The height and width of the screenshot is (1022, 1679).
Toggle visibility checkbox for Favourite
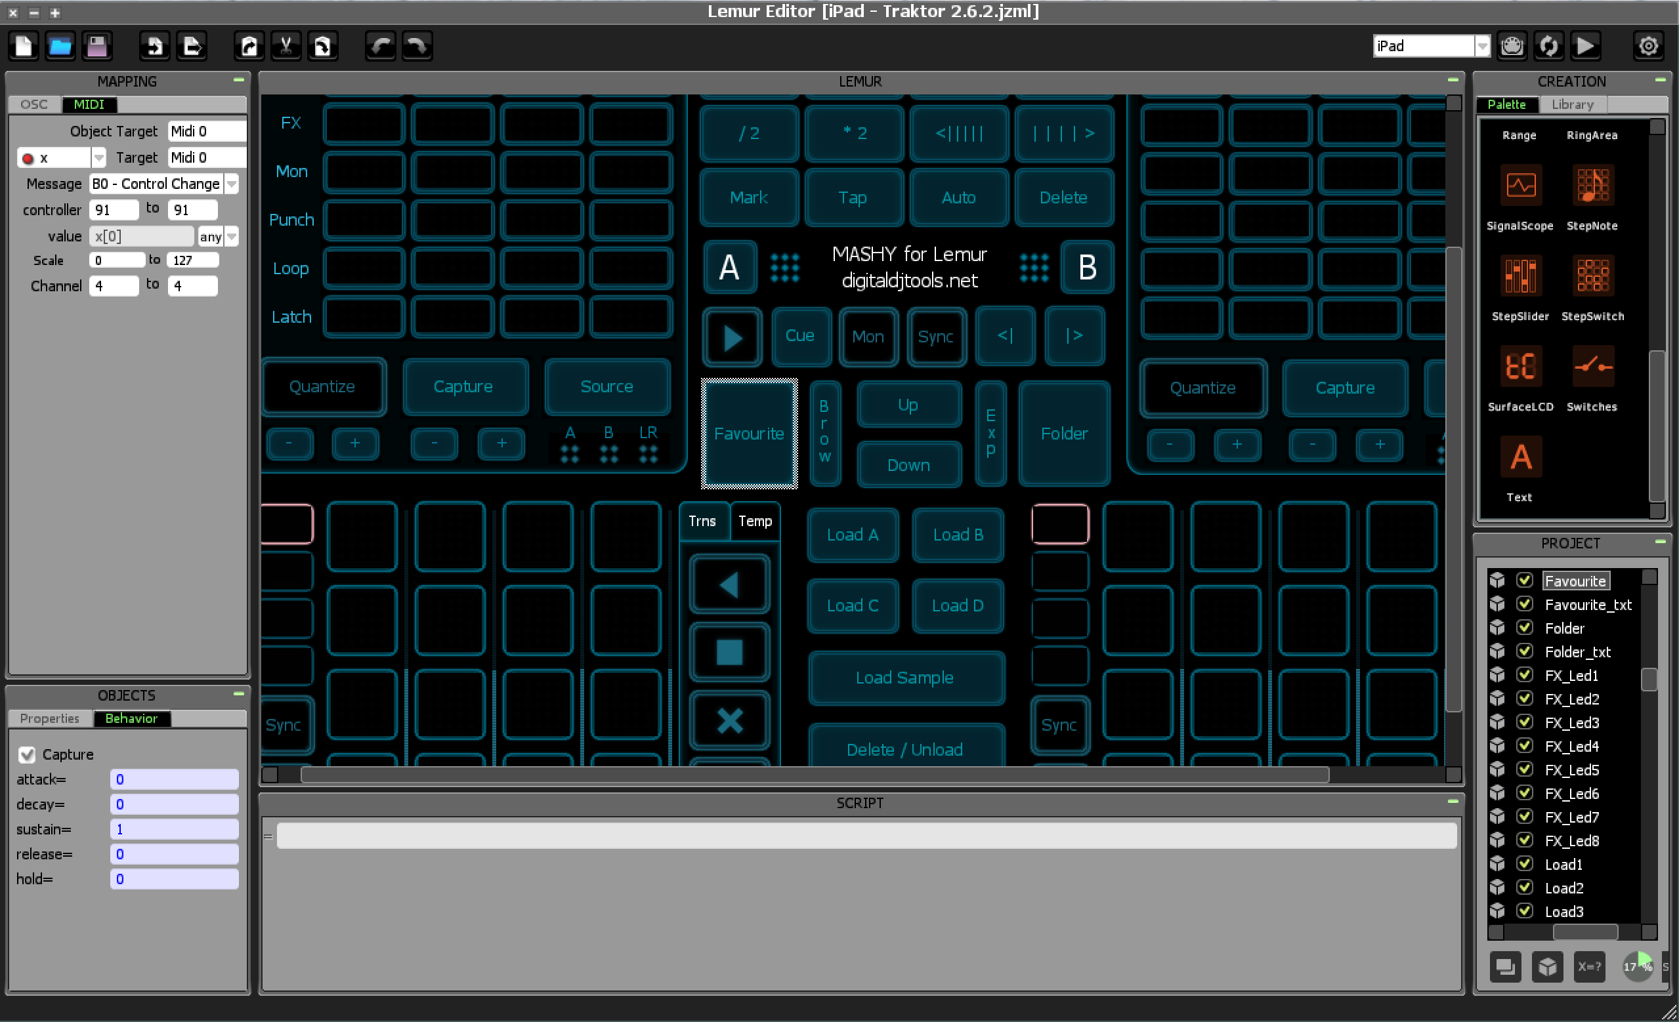[x=1524, y=580]
